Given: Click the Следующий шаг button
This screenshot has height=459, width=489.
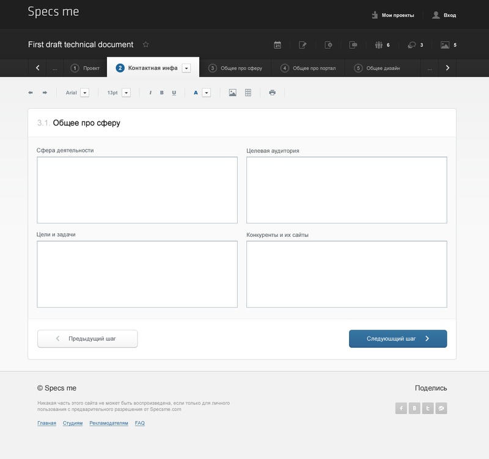Looking at the screenshot, I should click(x=398, y=339).
